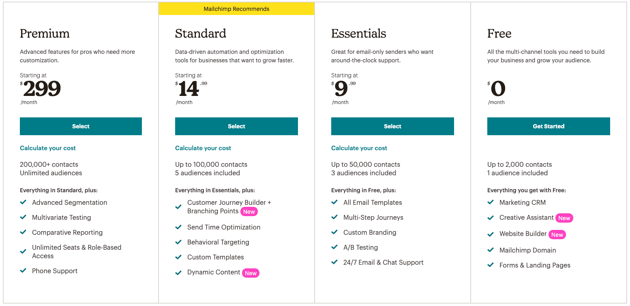Click the New badge beside Creative Assistant
Image resolution: width=630 pixels, height=306 pixels.
pos(564,218)
